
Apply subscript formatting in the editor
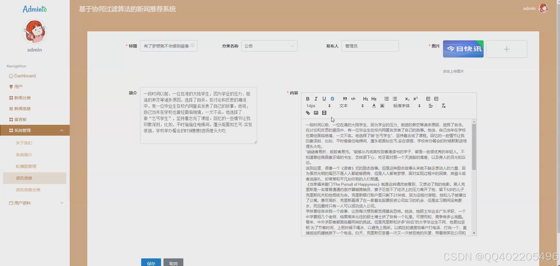tap(407, 99)
